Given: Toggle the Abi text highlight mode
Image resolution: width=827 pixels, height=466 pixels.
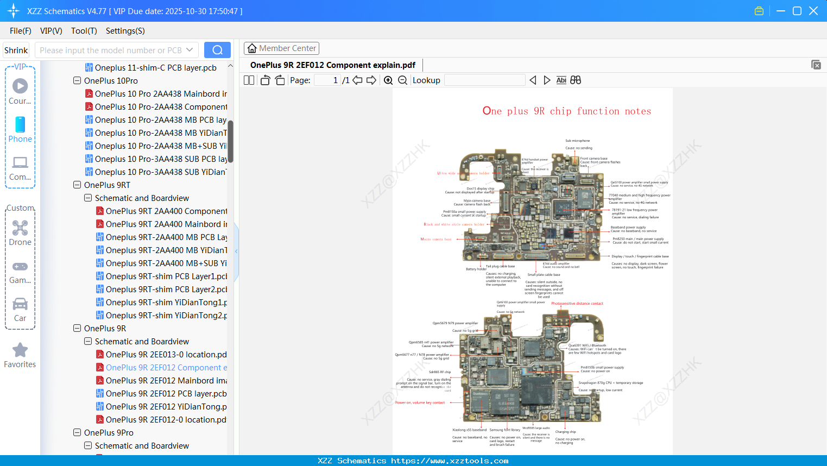Looking at the screenshot, I should click(x=561, y=80).
